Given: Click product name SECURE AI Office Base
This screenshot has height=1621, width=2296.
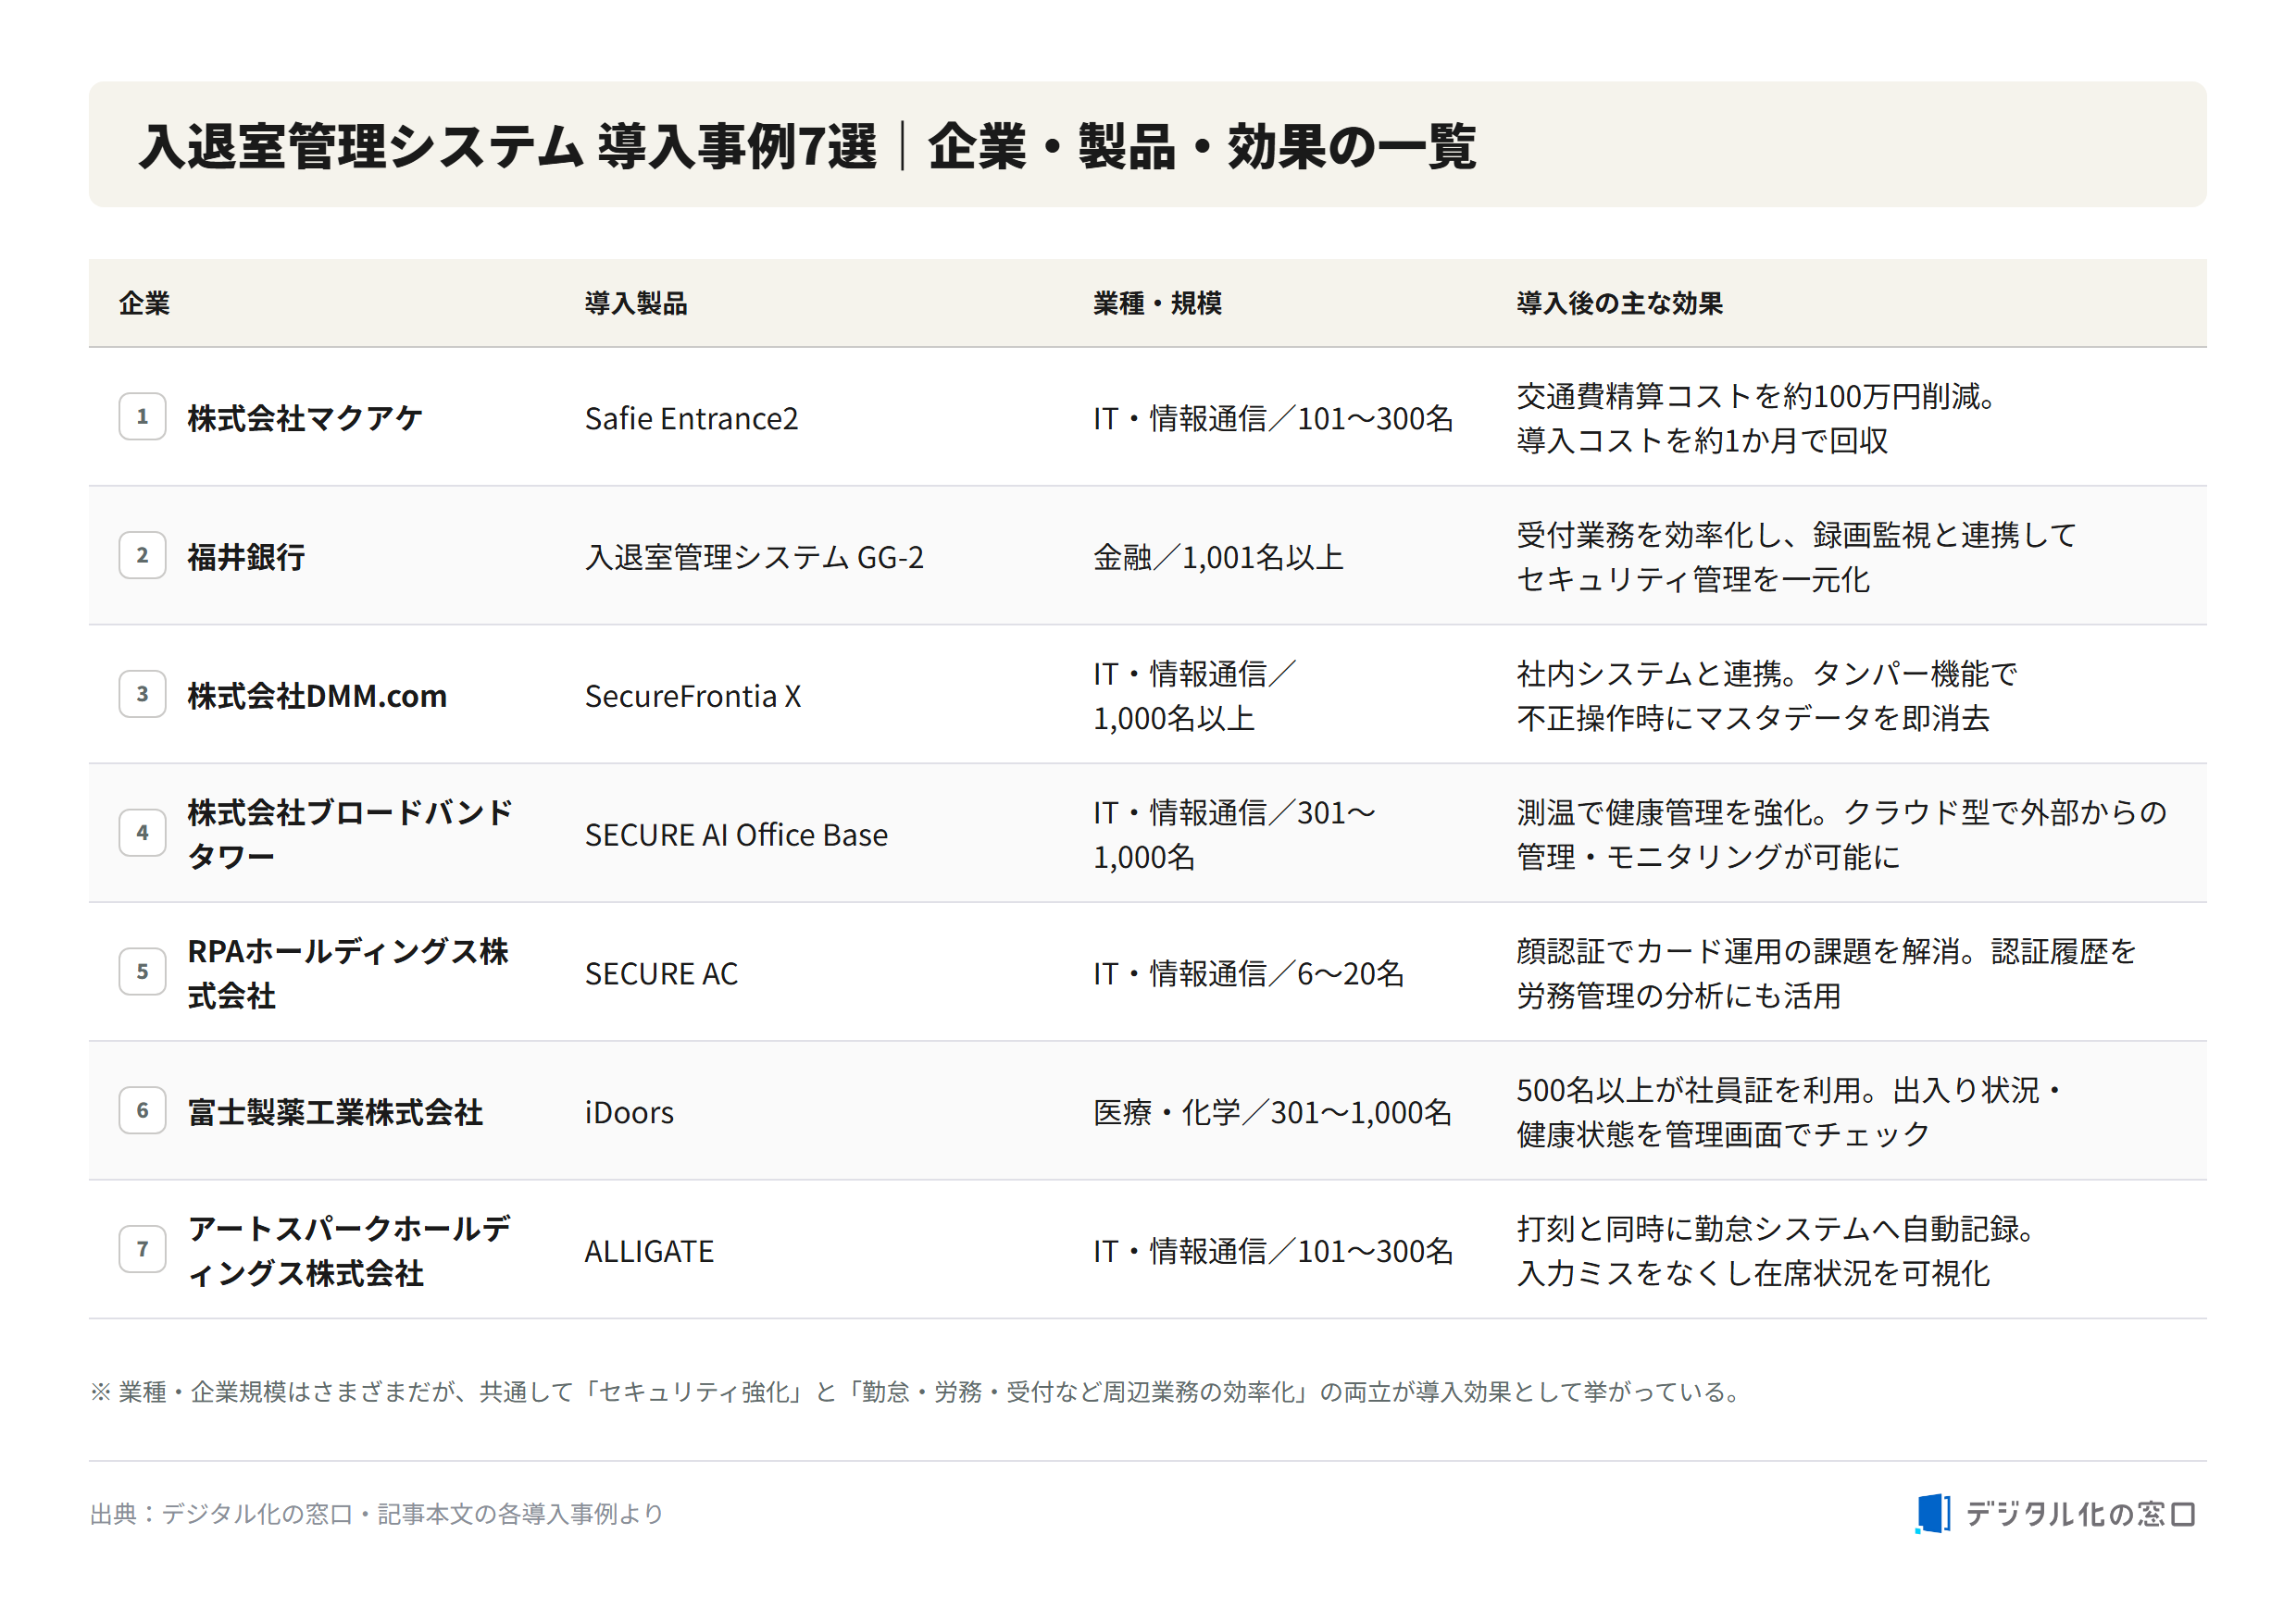Looking at the screenshot, I should (x=736, y=835).
